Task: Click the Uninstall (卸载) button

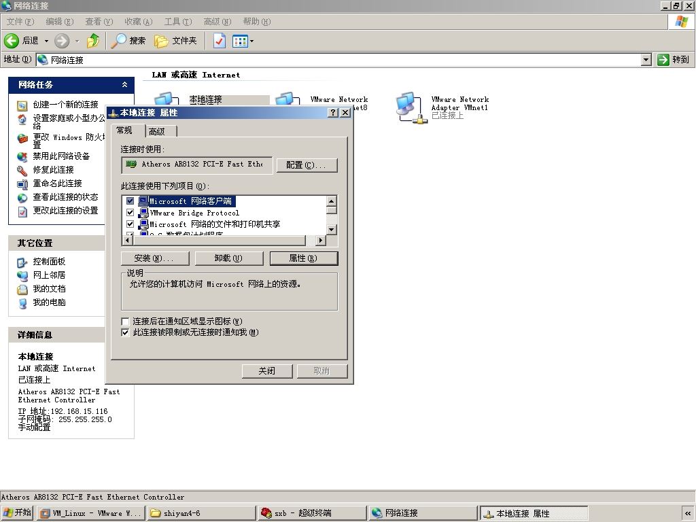Action: click(x=229, y=258)
